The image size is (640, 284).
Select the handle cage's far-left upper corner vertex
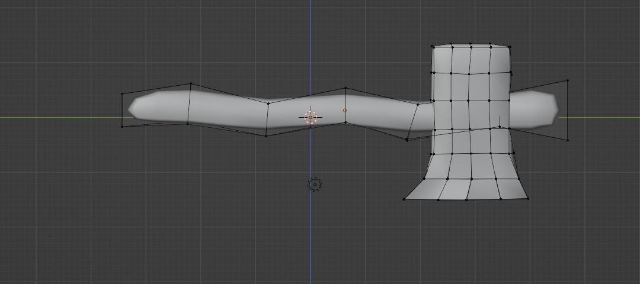click(x=122, y=94)
